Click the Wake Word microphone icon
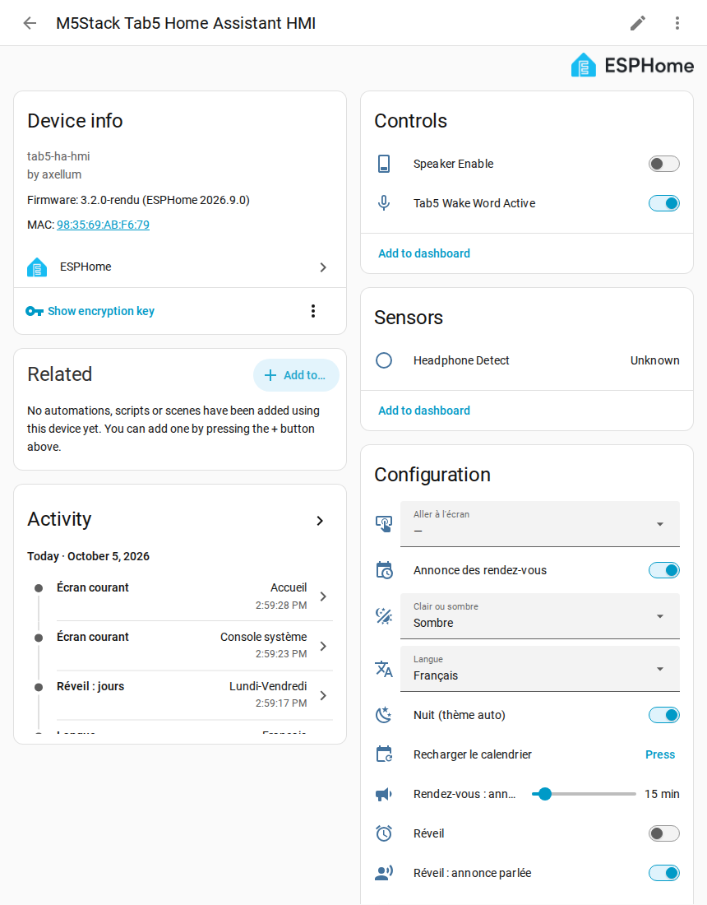Viewport: 707px width, 905px height. [x=383, y=203]
